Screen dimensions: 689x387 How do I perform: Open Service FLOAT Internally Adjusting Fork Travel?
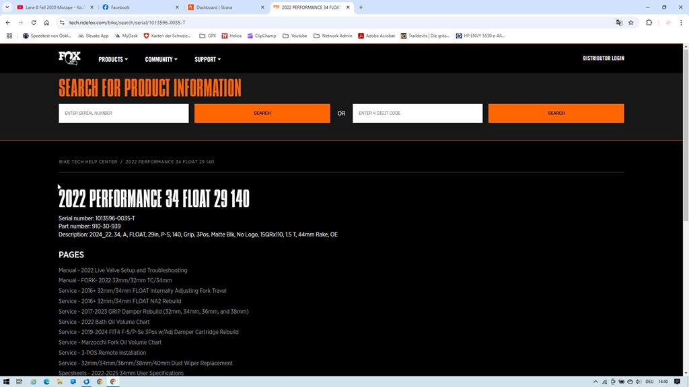143,291
